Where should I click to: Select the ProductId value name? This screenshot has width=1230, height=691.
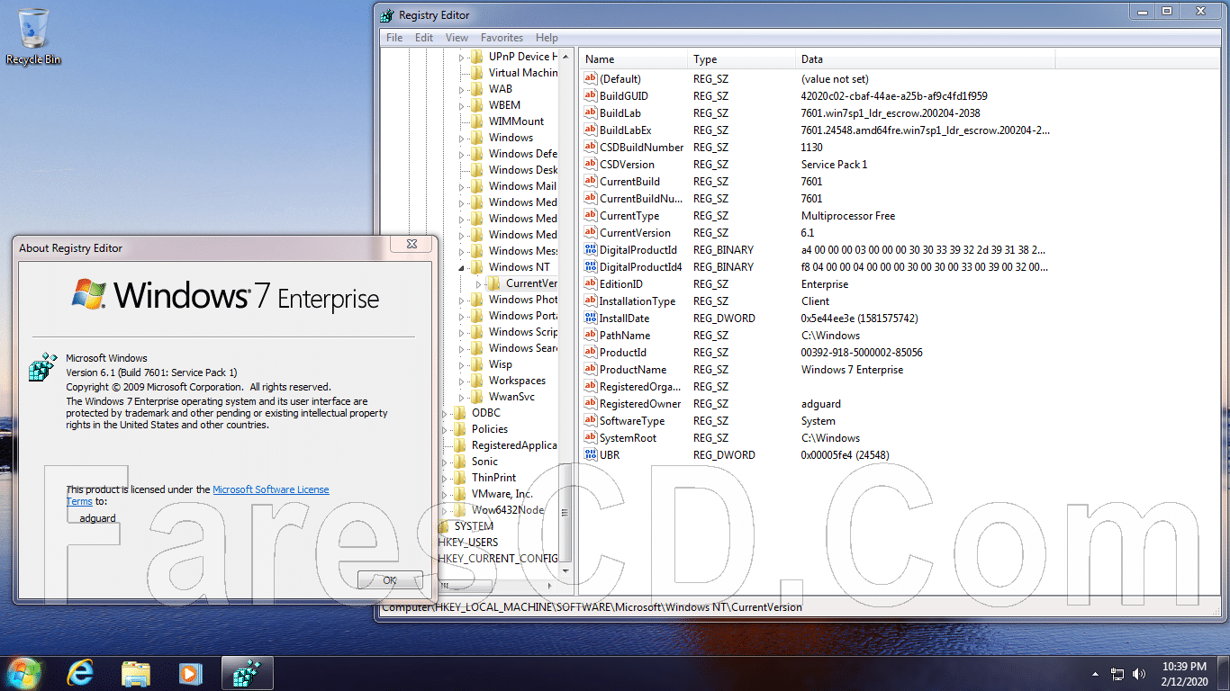tap(623, 353)
